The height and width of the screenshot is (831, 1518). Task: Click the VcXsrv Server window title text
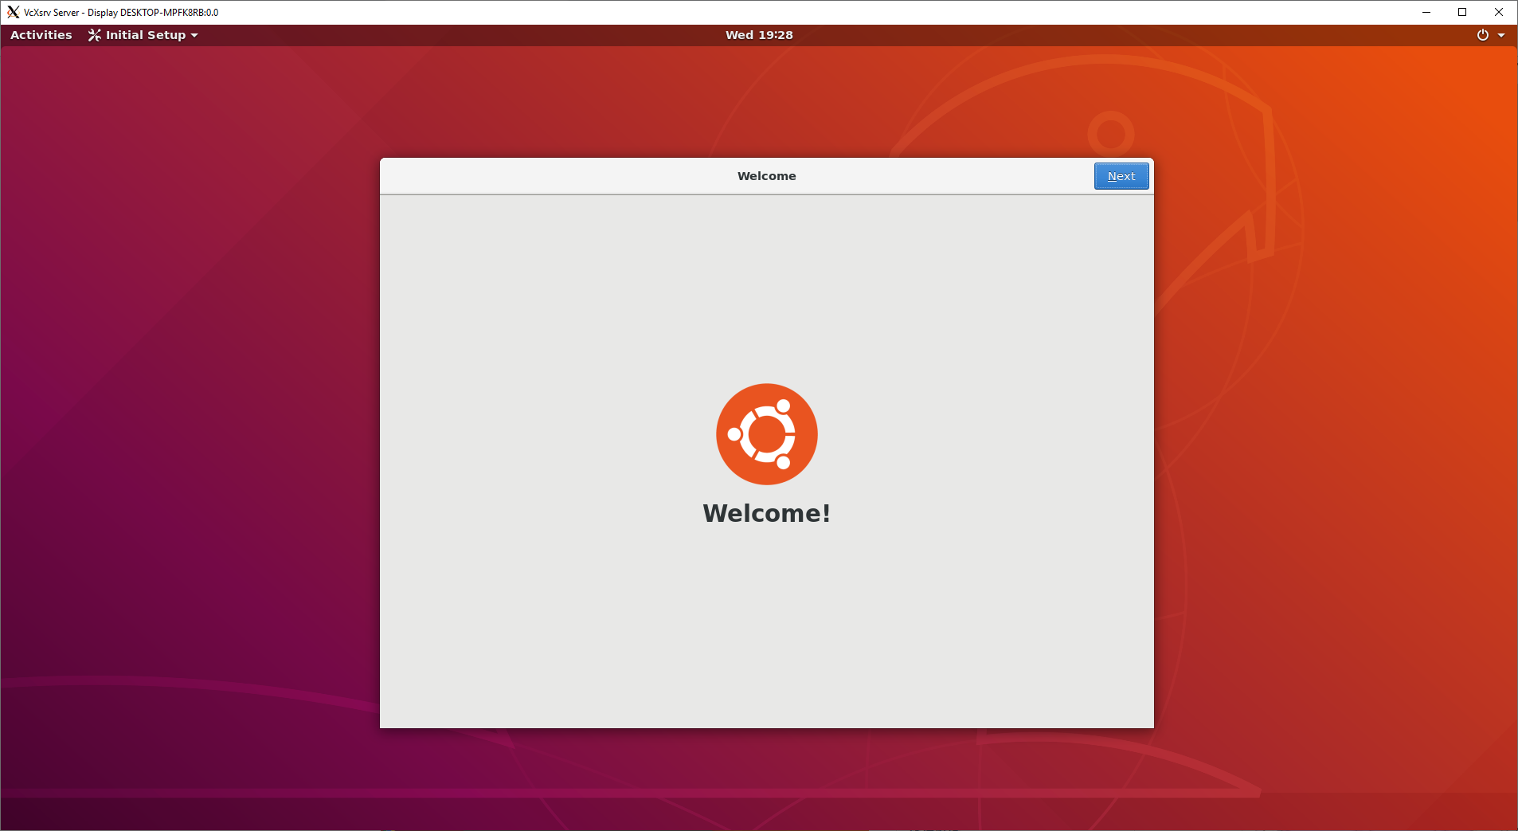click(121, 13)
